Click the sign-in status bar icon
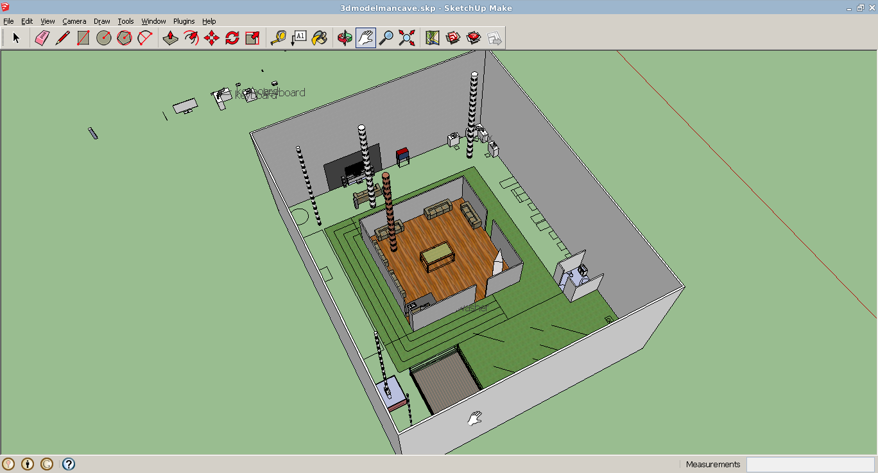878x473 pixels. coord(47,463)
